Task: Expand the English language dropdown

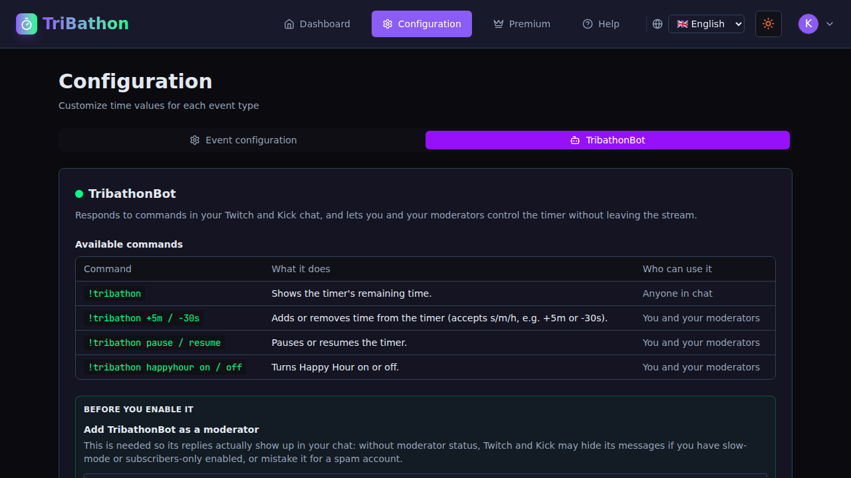Action: (706, 24)
